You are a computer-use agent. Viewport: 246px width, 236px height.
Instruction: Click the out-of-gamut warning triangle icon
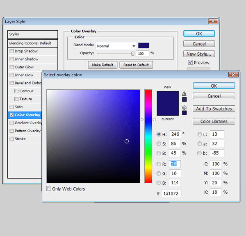coord(184,93)
